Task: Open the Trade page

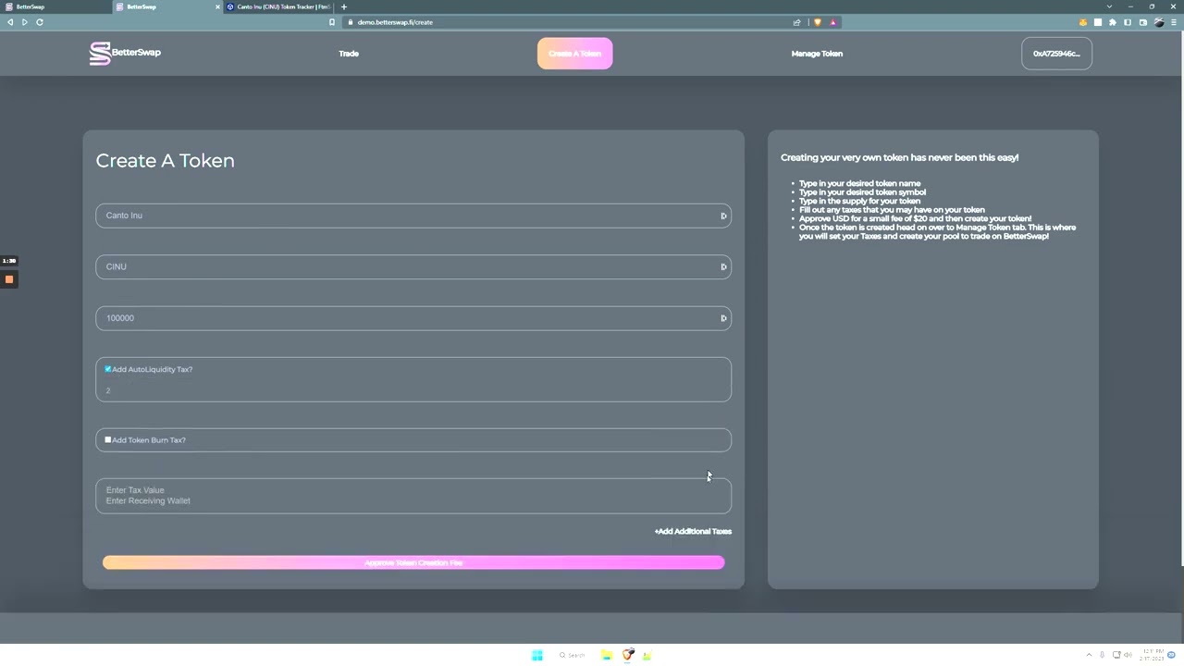Action: click(x=349, y=54)
